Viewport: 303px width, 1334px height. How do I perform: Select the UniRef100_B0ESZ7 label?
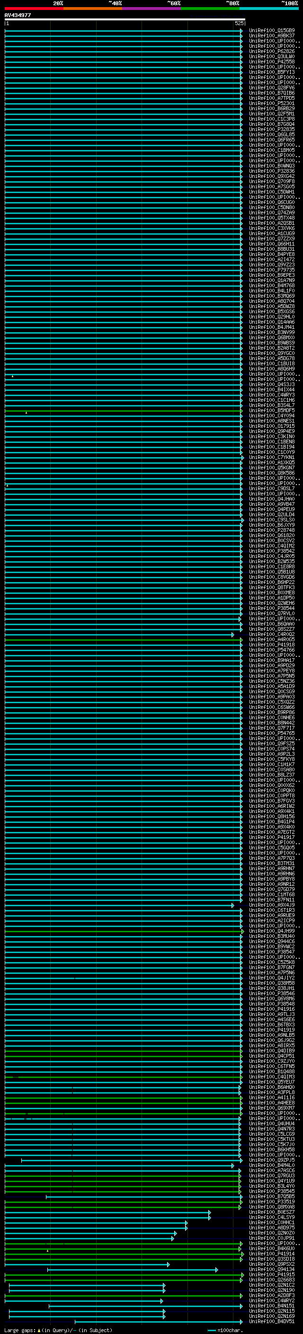[272, 1212]
